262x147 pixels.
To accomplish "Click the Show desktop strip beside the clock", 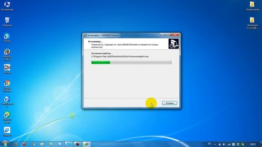I will click(261, 144).
